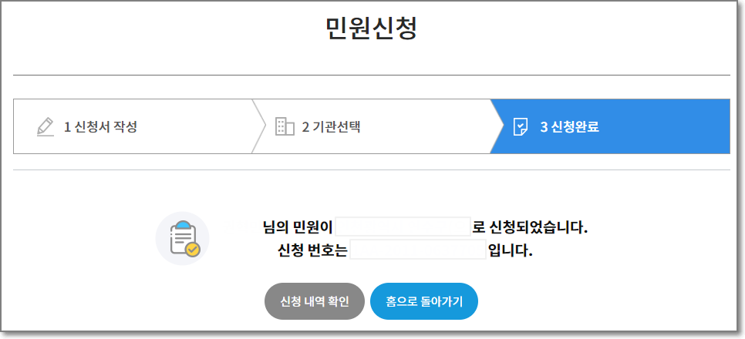Click the '민원신청' page heading
Viewport: 745px width, 339px height.
372,29
